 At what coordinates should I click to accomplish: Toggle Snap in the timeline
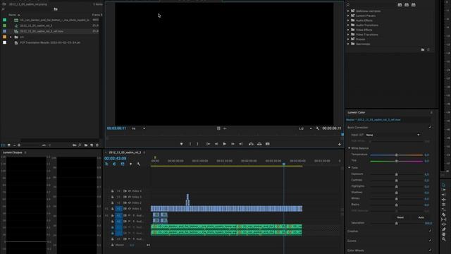(114, 164)
